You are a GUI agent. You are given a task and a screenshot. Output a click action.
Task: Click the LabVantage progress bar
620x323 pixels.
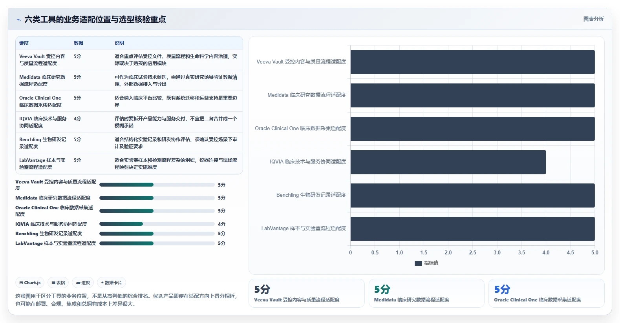pos(157,243)
